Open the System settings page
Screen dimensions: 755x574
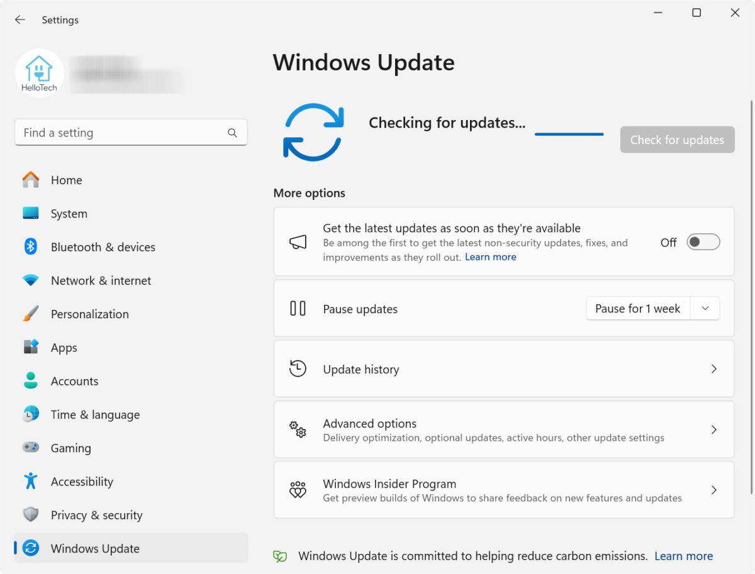69,214
